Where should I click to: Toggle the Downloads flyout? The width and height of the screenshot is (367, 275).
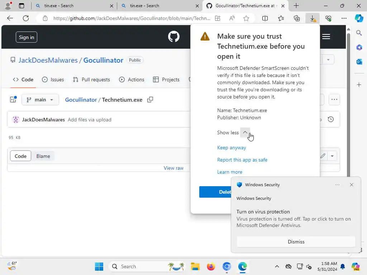313,18
